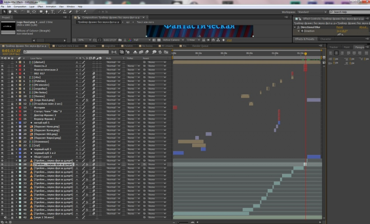This screenshot has width=370, height=224.
Task: Select the Puppet Pin tool
Action: [85, 12]
